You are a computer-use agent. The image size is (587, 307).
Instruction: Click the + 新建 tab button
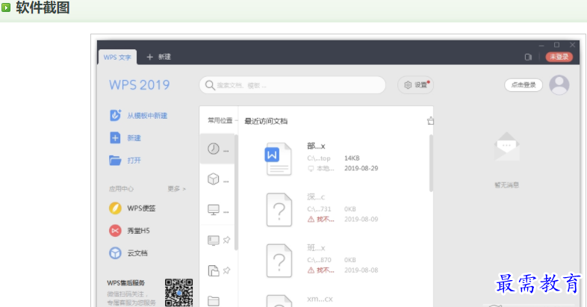(x=158, y=57)
